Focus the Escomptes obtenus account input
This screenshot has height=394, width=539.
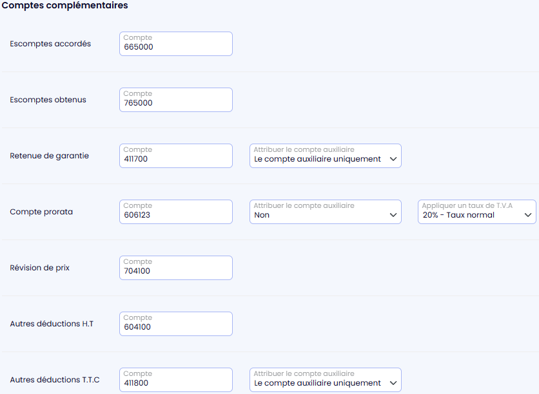pyautogui.click(x=175, y=100)
